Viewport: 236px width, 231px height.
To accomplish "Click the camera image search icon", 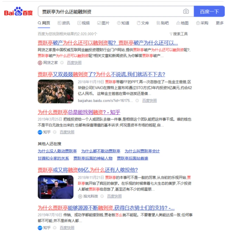I will point(186,12).
